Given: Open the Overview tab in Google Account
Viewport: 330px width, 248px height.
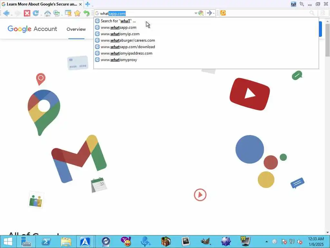Looking at the screenshot, I should (76, 29).
